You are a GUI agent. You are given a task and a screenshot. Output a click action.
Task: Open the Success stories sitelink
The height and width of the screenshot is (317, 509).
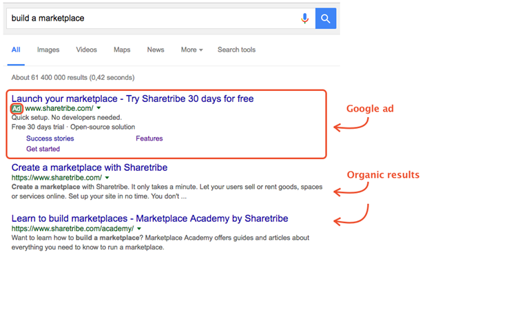click(x=50, y=139)
